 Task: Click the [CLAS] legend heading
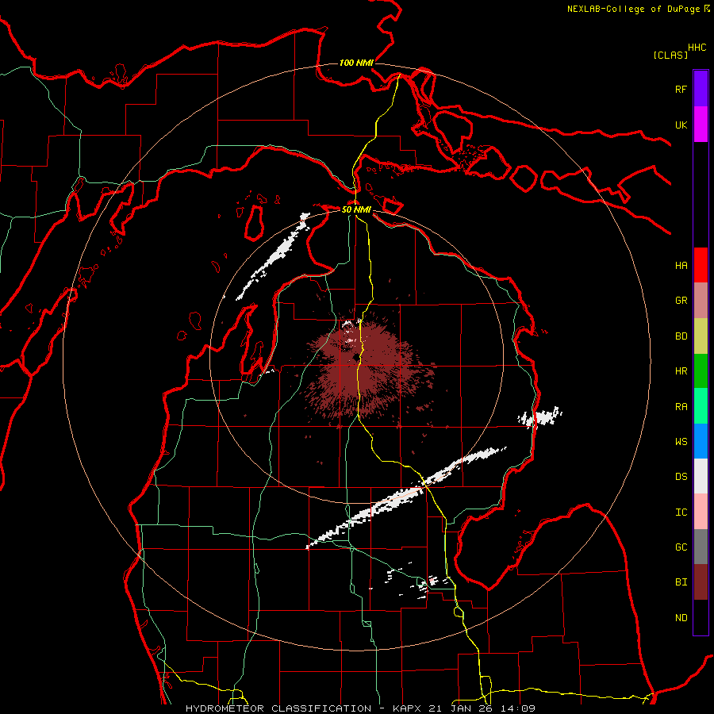click(x=670, y=55)
